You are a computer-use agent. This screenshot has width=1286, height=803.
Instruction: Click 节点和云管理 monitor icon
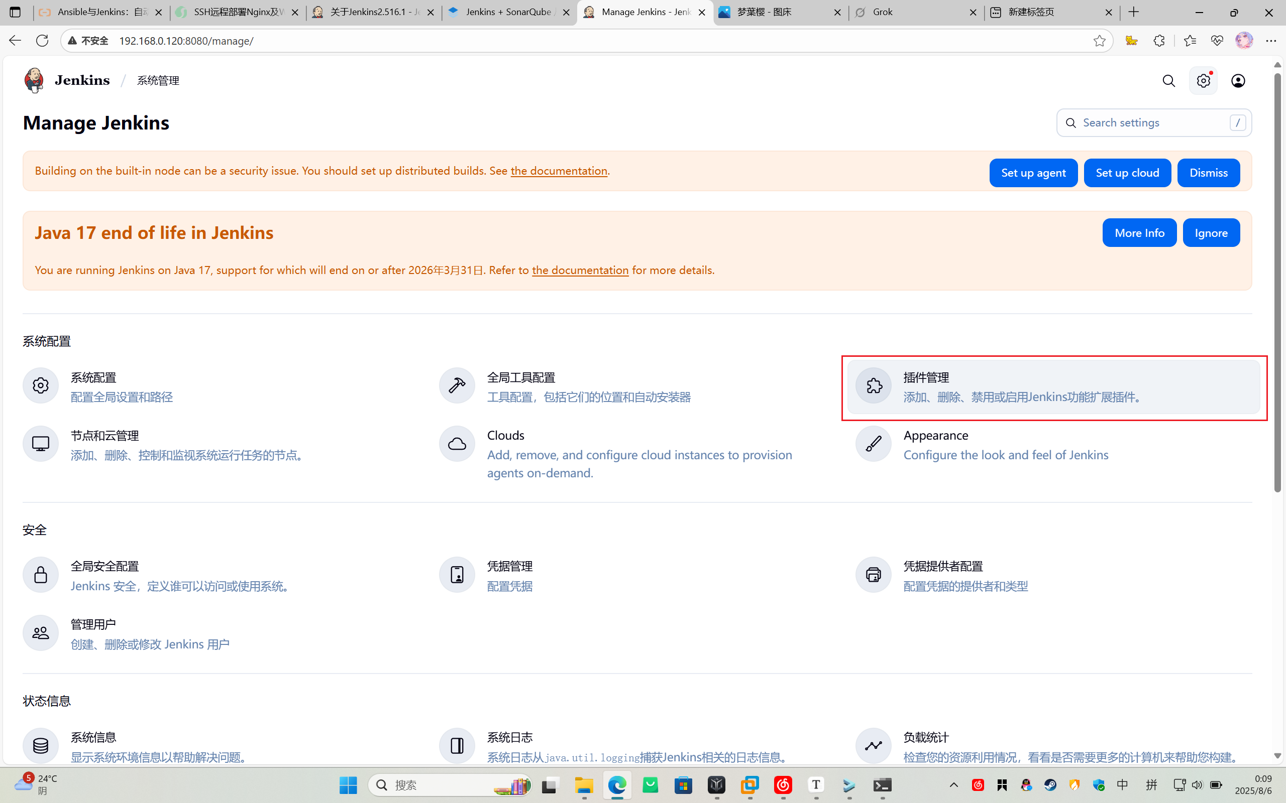[x=40, y=444]
